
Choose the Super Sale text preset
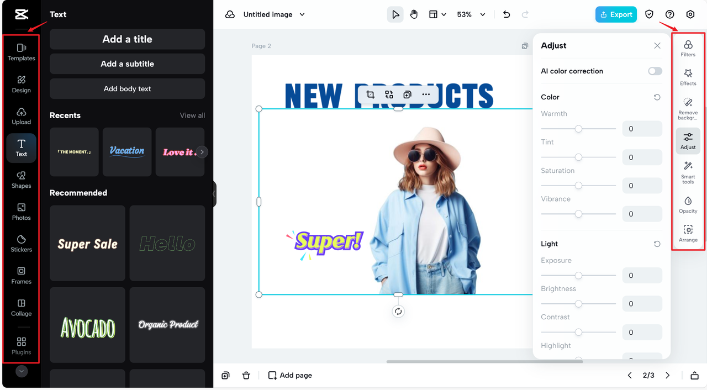tap(87, 244)
